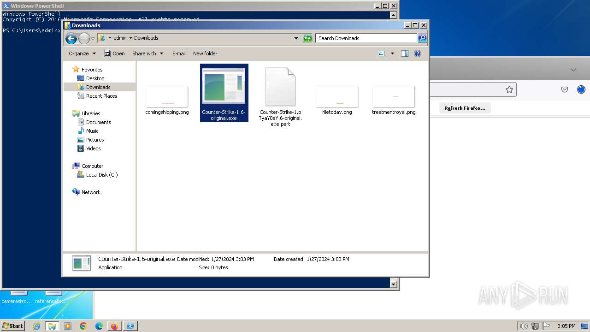Click the E-mail toolbar button

(179, 53)
